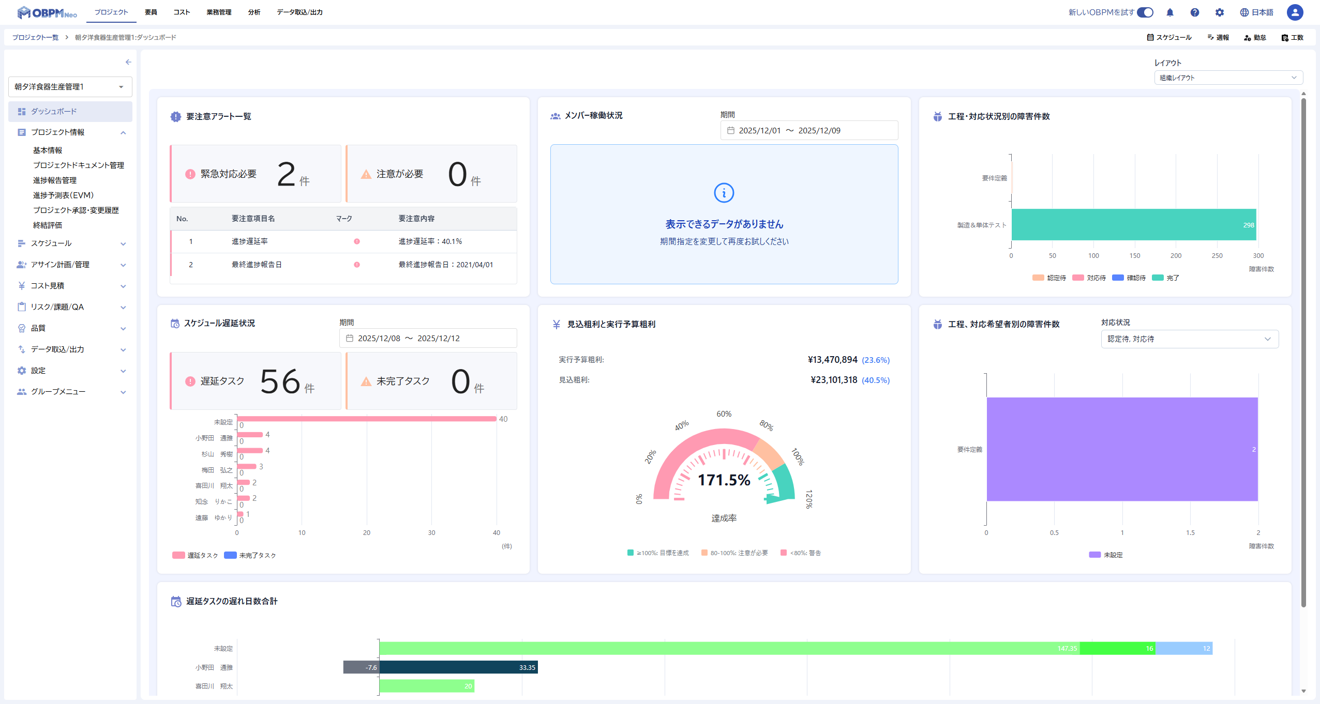Screen dimensions: 1320x704
Task: Open the コスト top menu
Action: [x=182, y=12]
